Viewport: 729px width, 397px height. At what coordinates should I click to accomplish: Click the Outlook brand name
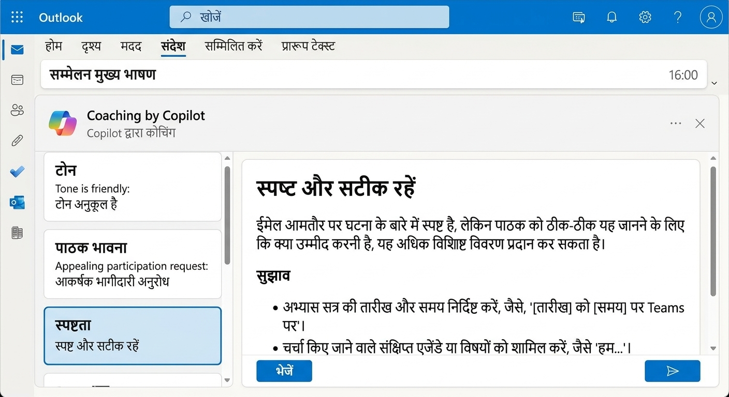pos(61,17)
